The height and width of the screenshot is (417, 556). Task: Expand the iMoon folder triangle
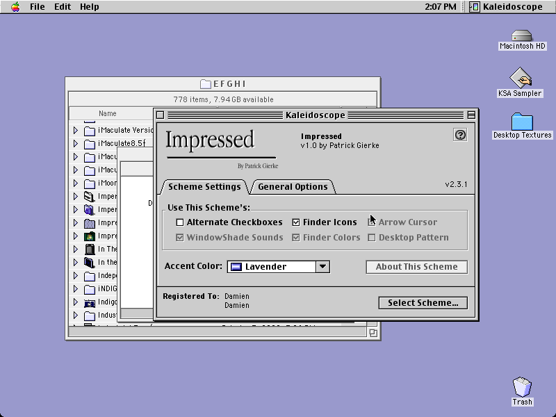76,183
